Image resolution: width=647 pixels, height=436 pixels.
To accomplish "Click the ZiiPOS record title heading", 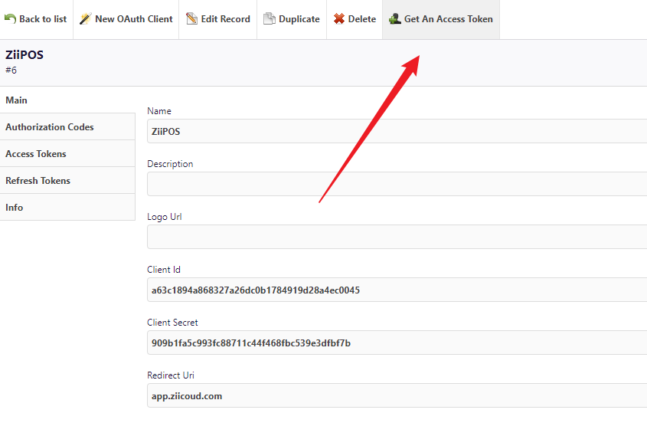I will (25, 55).
